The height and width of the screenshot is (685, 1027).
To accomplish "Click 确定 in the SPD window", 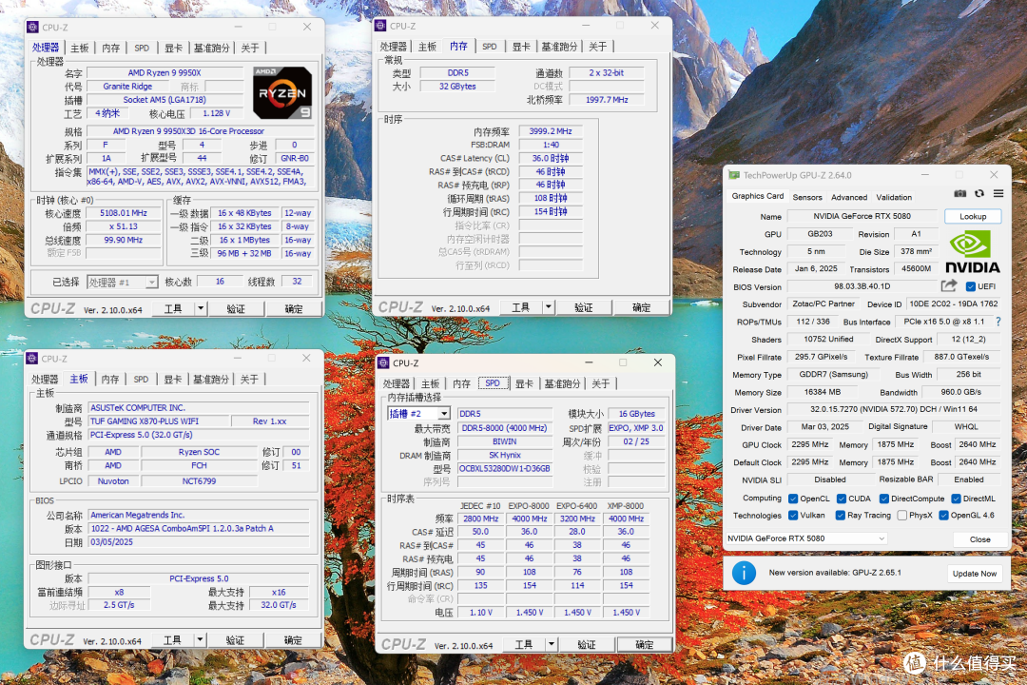I will (x=645, y=644).
